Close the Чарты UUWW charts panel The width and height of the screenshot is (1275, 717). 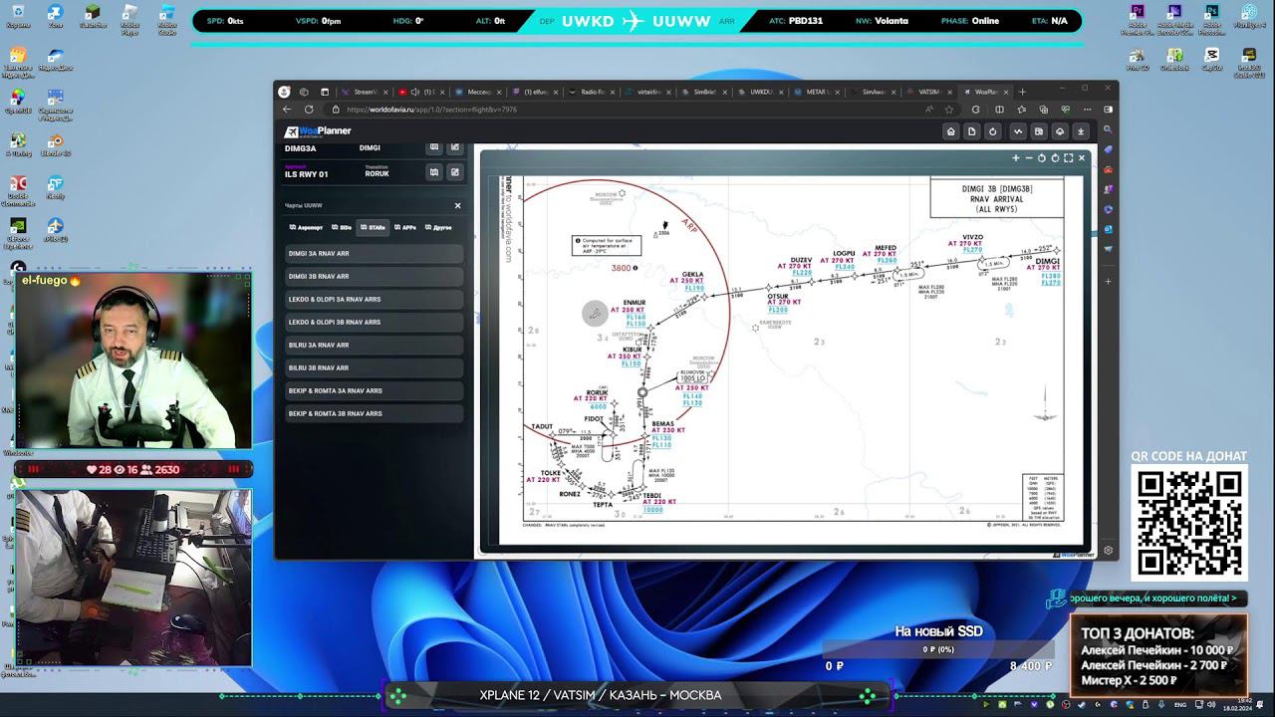point(458,206)
